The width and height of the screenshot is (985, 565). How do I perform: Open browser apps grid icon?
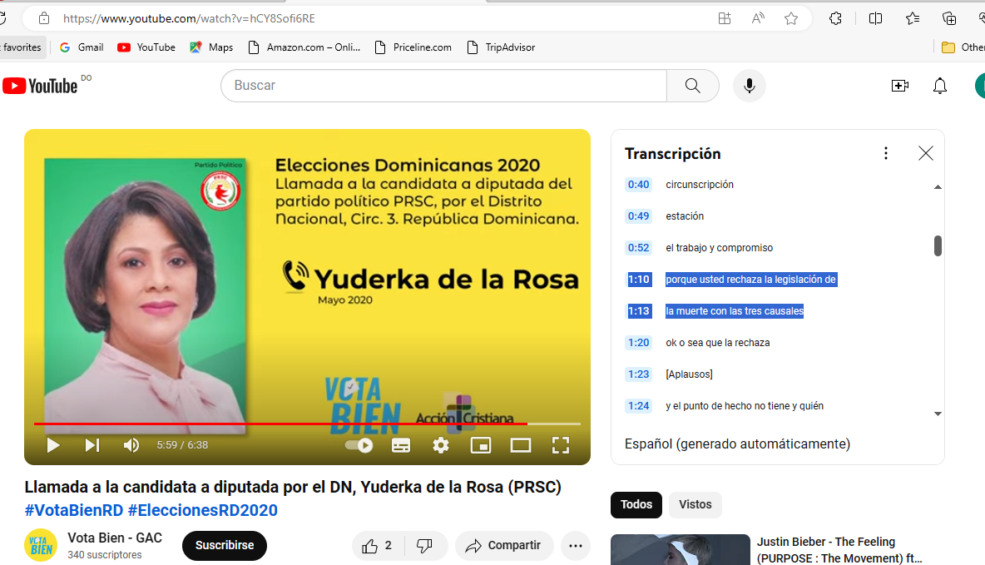725,18
